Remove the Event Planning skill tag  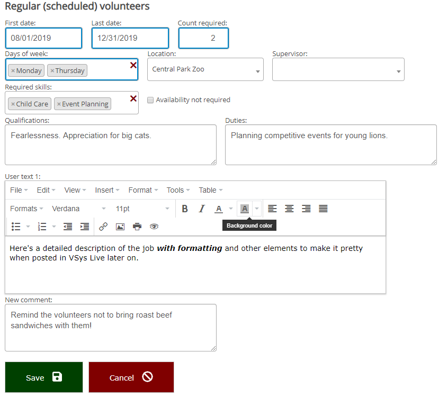59,104
